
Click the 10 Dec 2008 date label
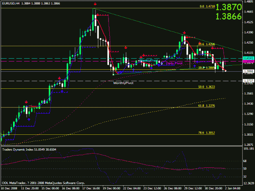[9, 189]
